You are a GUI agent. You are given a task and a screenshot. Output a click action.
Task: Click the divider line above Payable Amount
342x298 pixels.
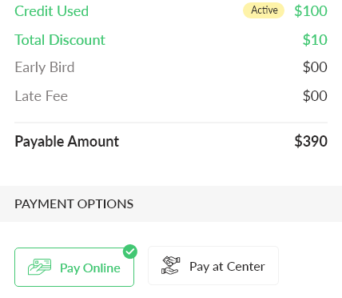(x=171, y=123)
